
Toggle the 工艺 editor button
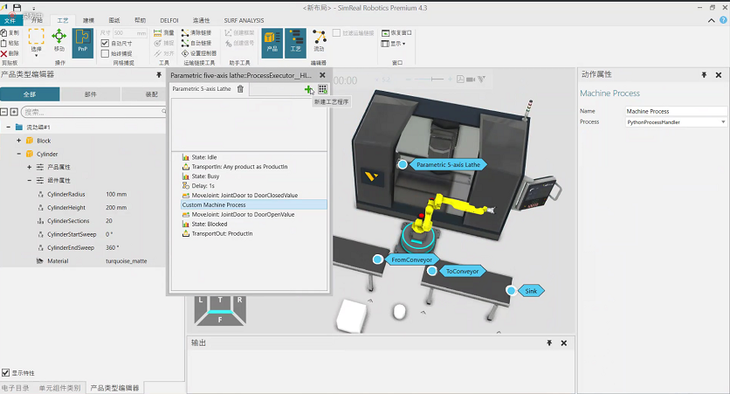[x=296, y=43]
